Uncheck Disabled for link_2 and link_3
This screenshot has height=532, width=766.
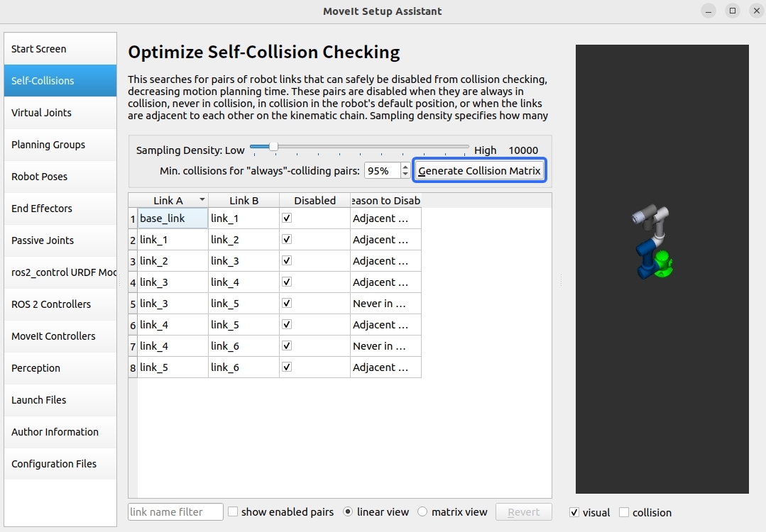tap(288, 260)
